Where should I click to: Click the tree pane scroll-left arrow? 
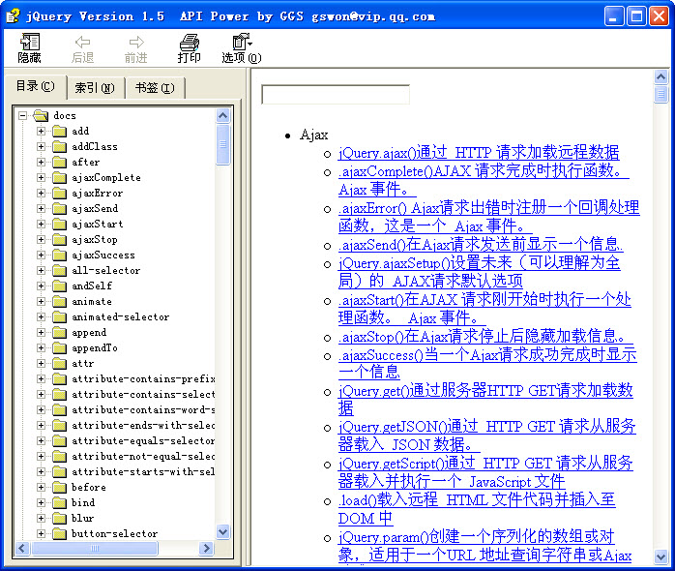tap(22, 548)
